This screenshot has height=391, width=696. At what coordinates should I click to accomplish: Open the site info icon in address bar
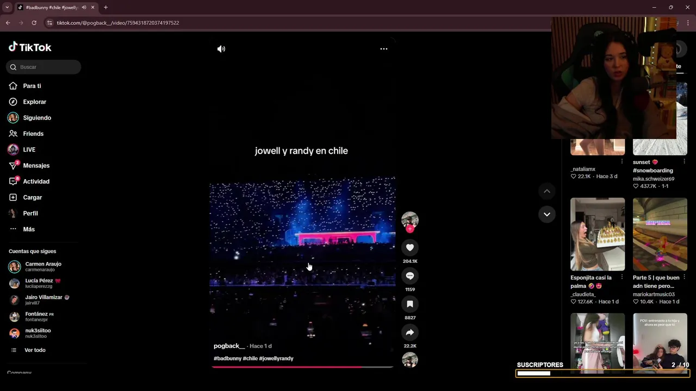[x=49, y=23]
